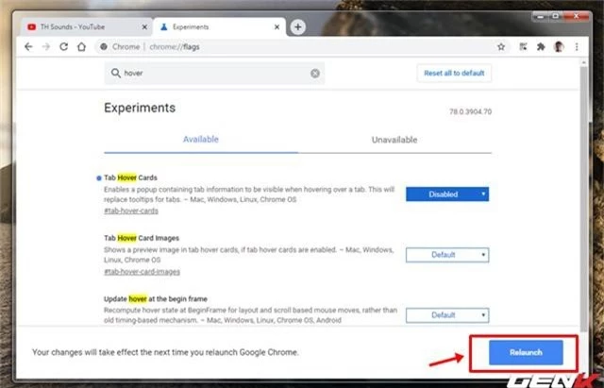This screenshot has width=604, height=388.
Task: Open the profile avatar menu
Action: (559, 46)
